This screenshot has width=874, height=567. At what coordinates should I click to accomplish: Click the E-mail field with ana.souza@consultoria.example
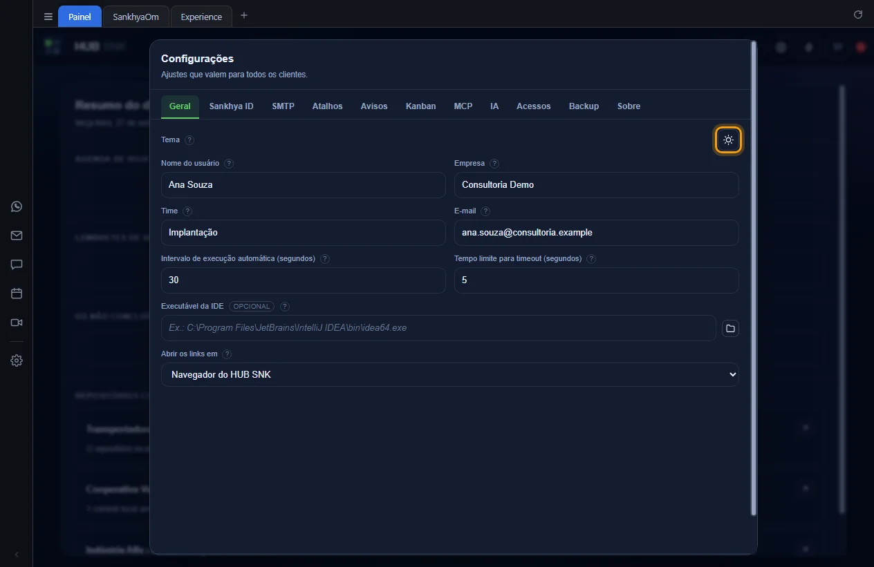[597, 233]
